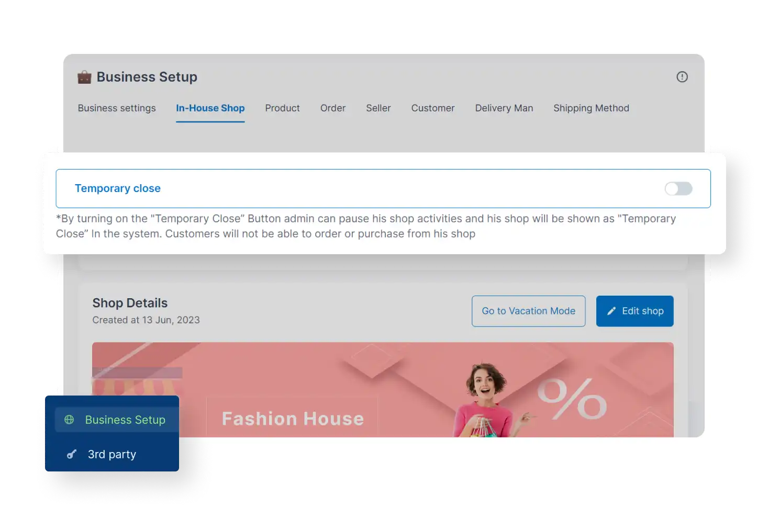
Task: Click the pencil icon on Edit shop button
Action: point(611,311)
